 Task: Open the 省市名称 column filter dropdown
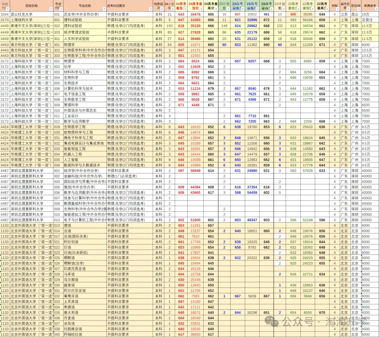[x=348, y=9]
